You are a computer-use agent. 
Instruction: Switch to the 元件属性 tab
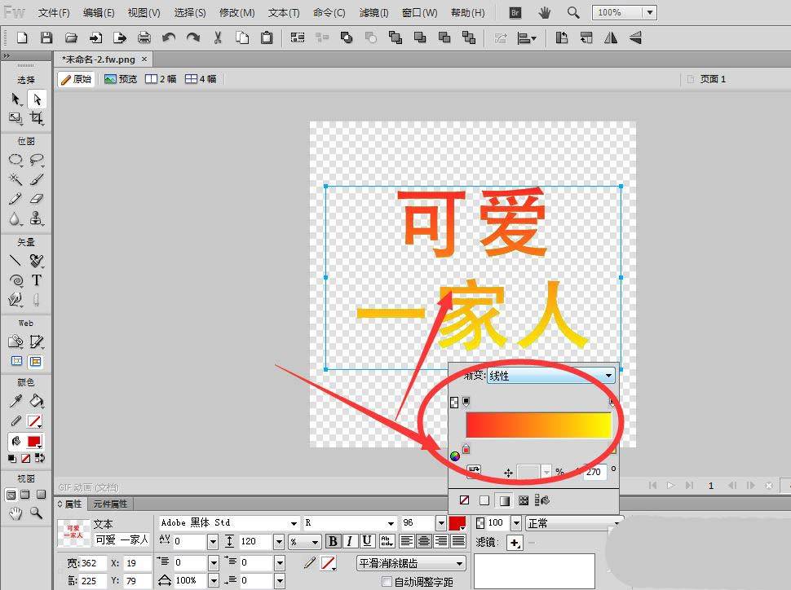pos(109,504)
